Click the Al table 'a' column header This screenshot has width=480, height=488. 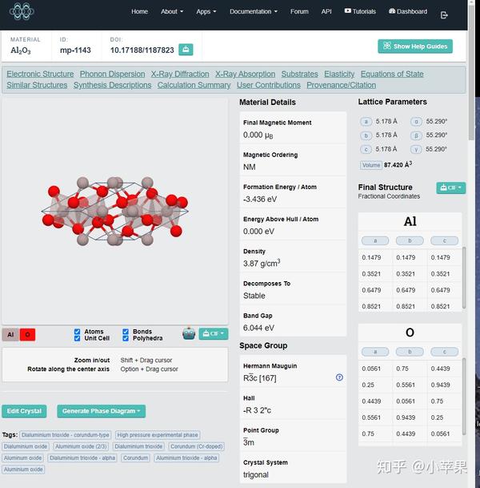375,240
